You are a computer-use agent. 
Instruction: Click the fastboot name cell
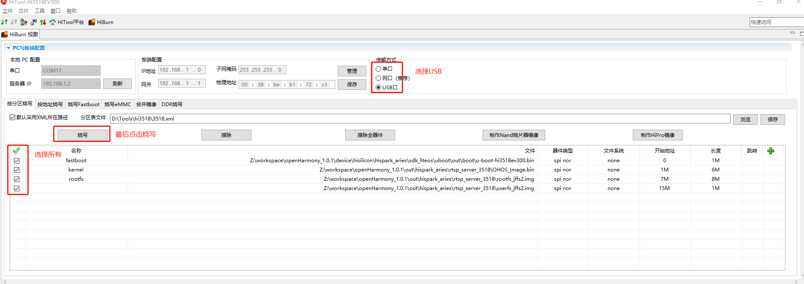point(76,161)
